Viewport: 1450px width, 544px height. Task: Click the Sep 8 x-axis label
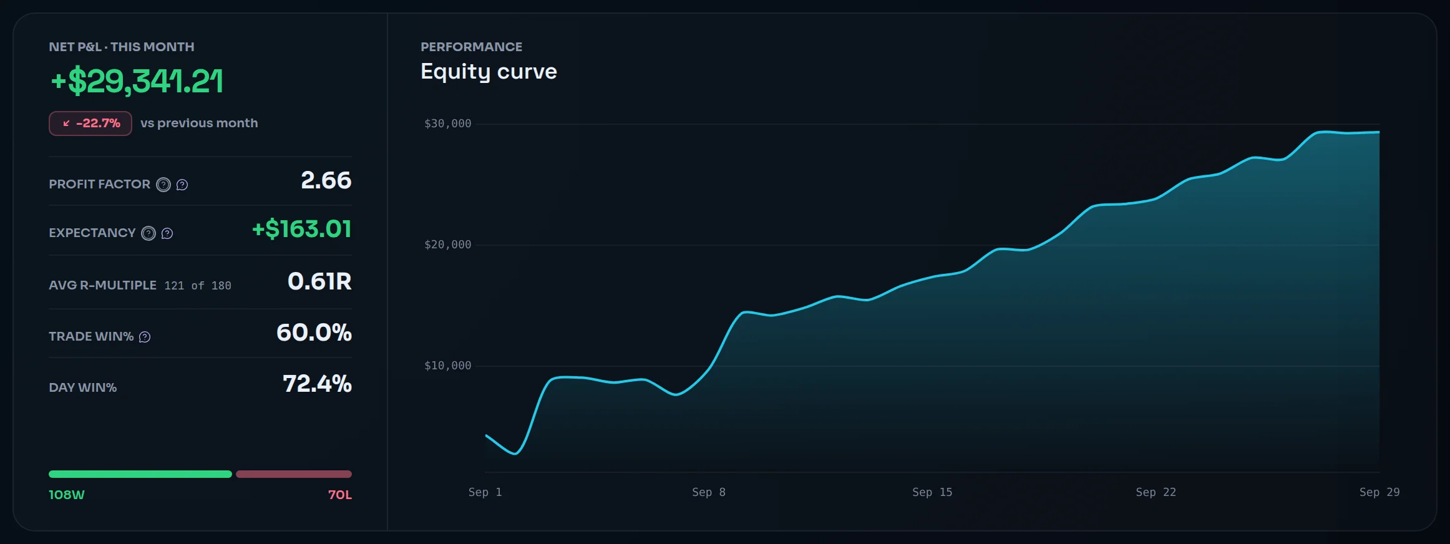tap(709, 492)
